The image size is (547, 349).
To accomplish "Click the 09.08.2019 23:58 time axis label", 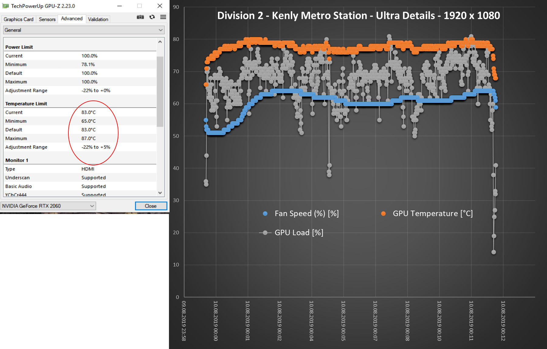I will [x=184, y=321].
